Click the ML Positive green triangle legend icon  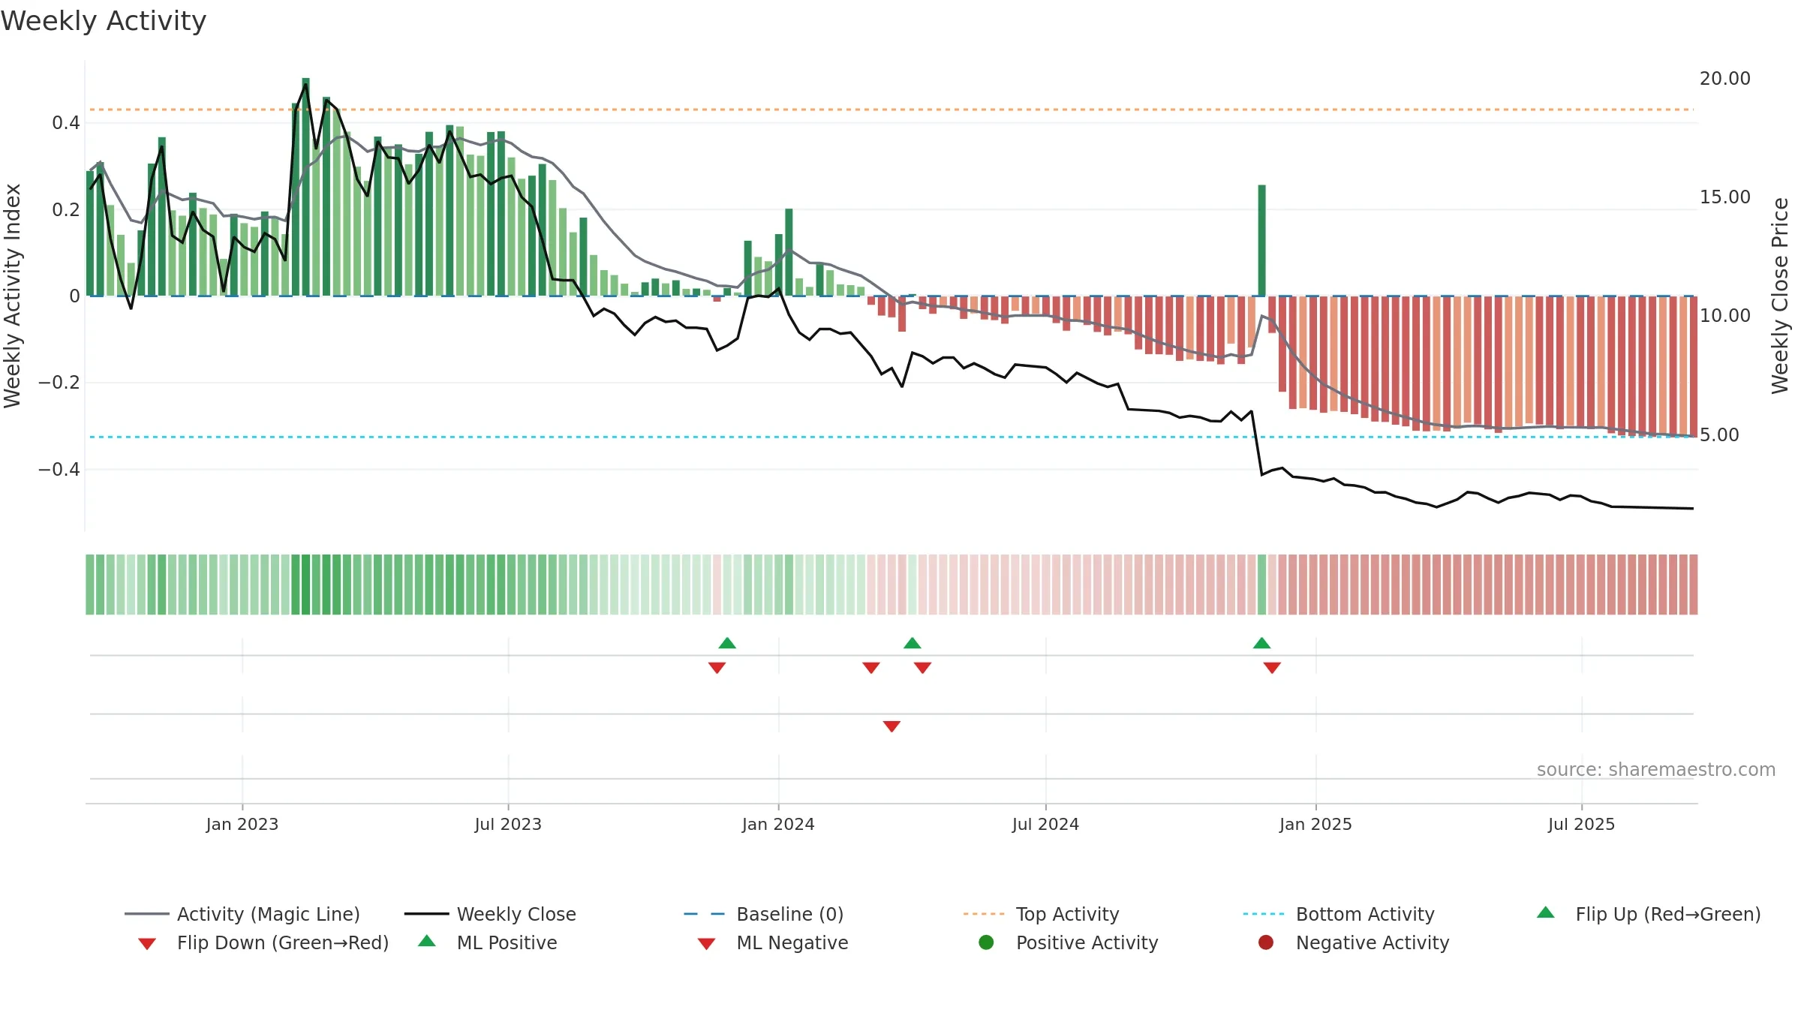427,941
